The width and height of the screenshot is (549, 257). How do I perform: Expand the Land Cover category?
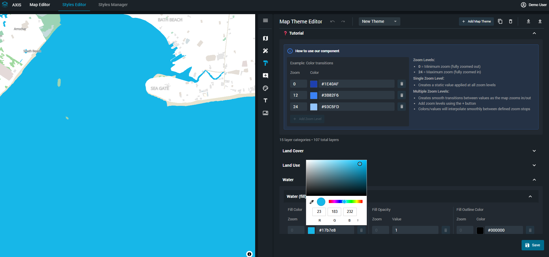tap(534, 151)
